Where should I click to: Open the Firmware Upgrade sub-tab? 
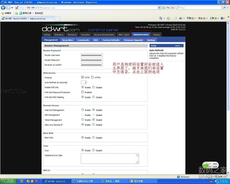coord(133,40)
